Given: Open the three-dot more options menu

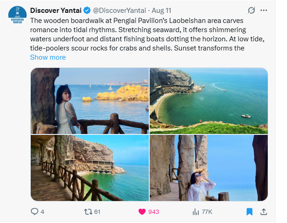Looking at the screenshot, I should pos(264,11).
